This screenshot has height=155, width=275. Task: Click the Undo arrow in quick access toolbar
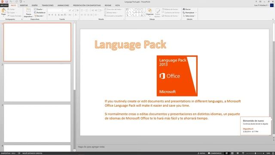tap(11, 2)
